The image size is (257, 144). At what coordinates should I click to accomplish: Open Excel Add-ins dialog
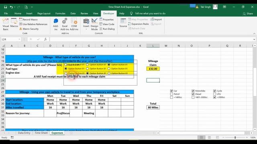click(65, 24)
